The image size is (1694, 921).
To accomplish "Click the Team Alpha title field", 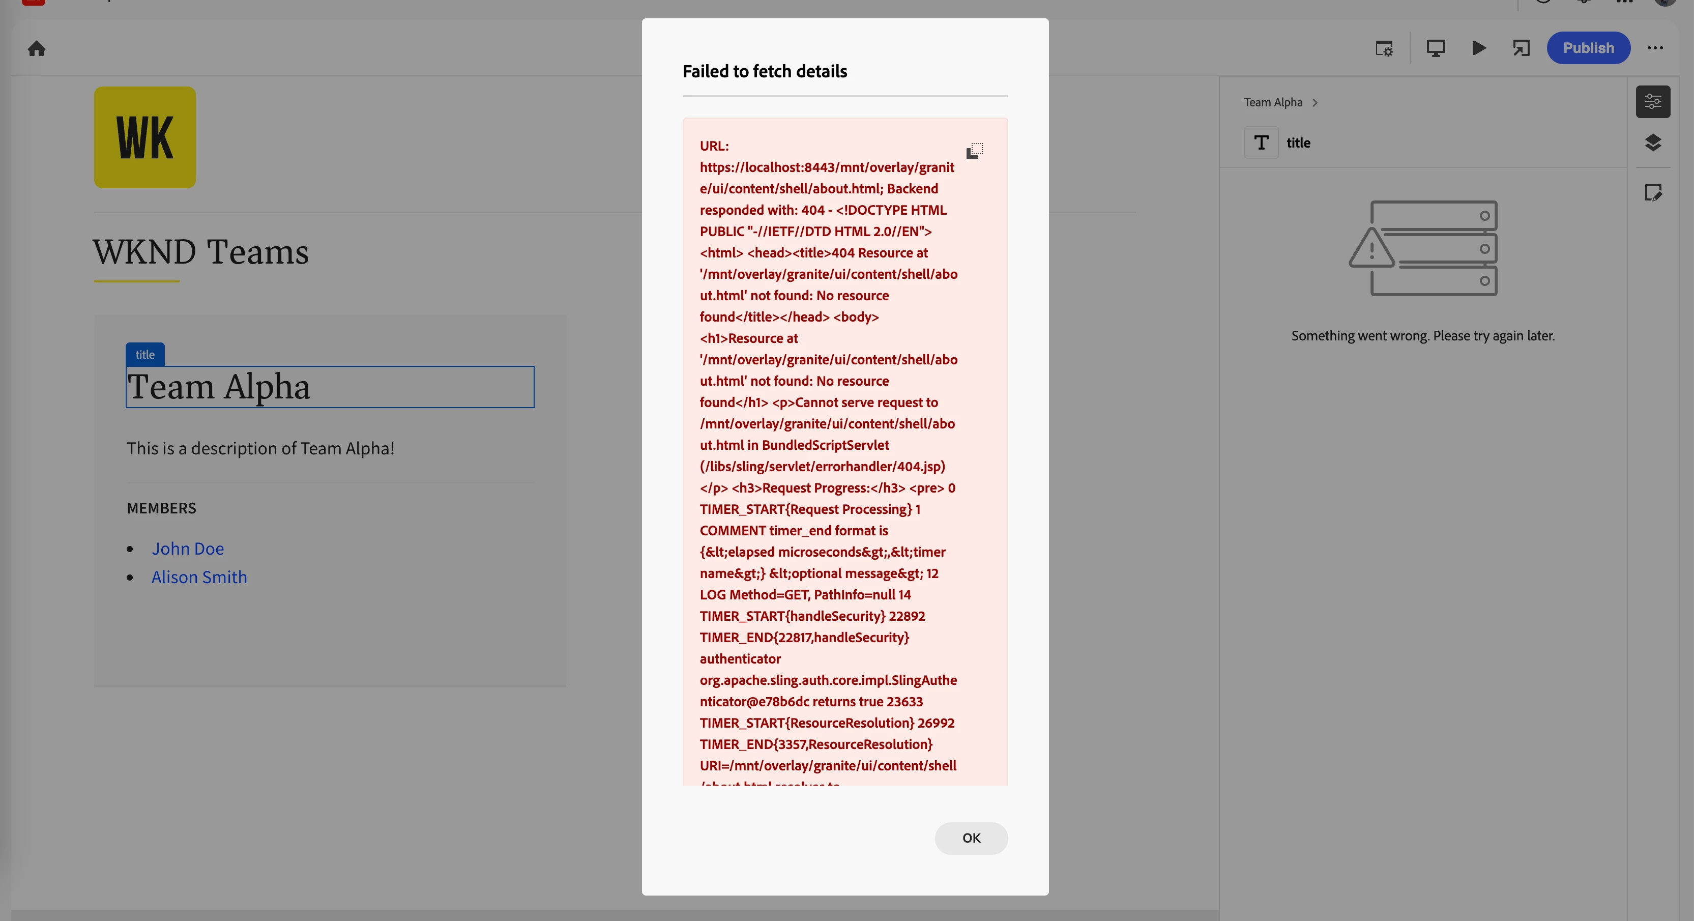I will [x=330, y=387].
